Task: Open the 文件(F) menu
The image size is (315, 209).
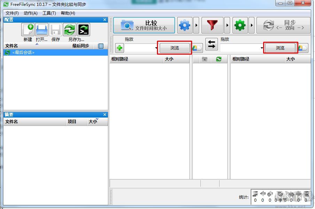Action: (12, 13)
